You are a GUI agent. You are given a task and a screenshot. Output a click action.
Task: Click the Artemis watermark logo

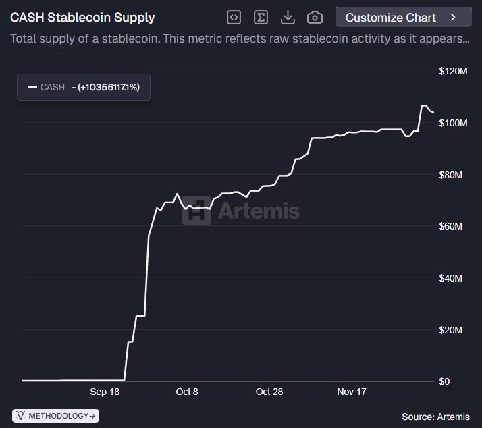[196, 211]
